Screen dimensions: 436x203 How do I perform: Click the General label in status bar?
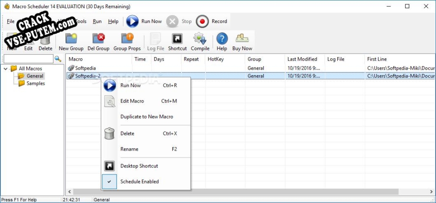101,200
